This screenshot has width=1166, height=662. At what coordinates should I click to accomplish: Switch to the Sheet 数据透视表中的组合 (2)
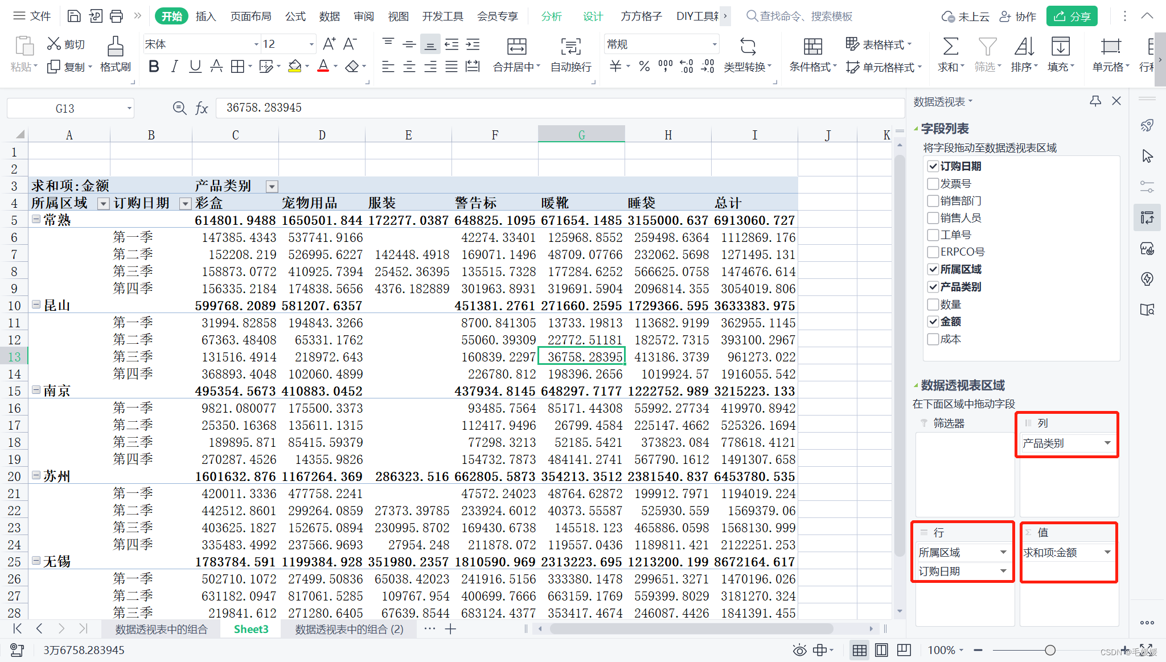coord(349,629)
